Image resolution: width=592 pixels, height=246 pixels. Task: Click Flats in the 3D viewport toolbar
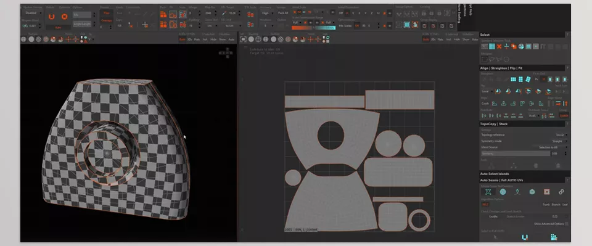(197, 39)
